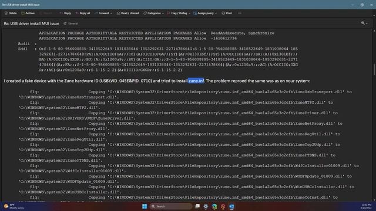The image size is (376, 211).
Task: Click the taskbar Search box
Action: 171,206
